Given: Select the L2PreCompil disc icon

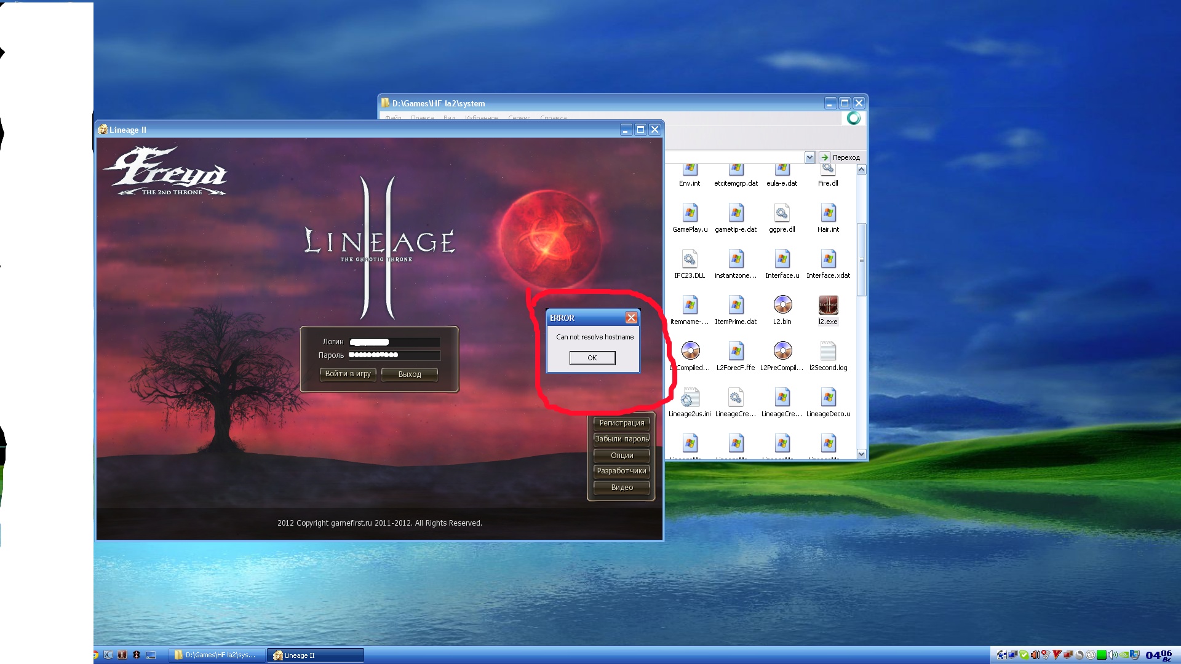Looking at the screenshot, I should click(782, 352).
